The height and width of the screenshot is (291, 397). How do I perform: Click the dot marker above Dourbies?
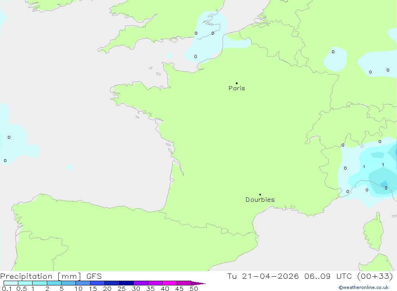coord(260,195)
